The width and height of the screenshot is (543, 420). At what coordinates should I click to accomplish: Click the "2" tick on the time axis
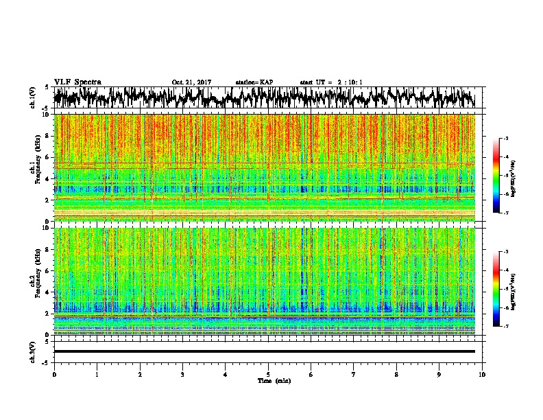[140, 374]
